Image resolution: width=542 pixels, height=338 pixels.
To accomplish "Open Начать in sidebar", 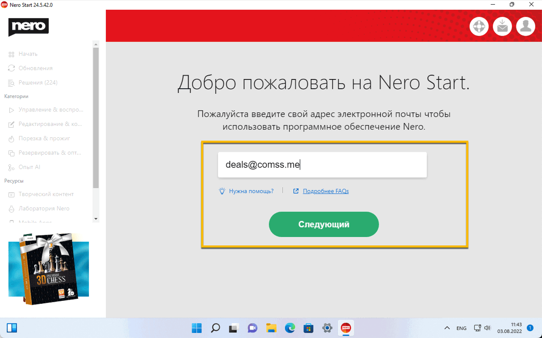I will [28, 54].
